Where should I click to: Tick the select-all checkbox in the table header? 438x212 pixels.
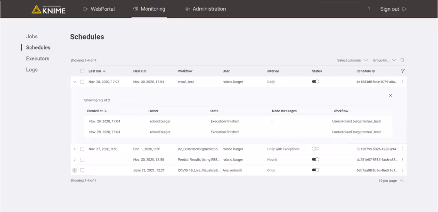pos(82,71)
